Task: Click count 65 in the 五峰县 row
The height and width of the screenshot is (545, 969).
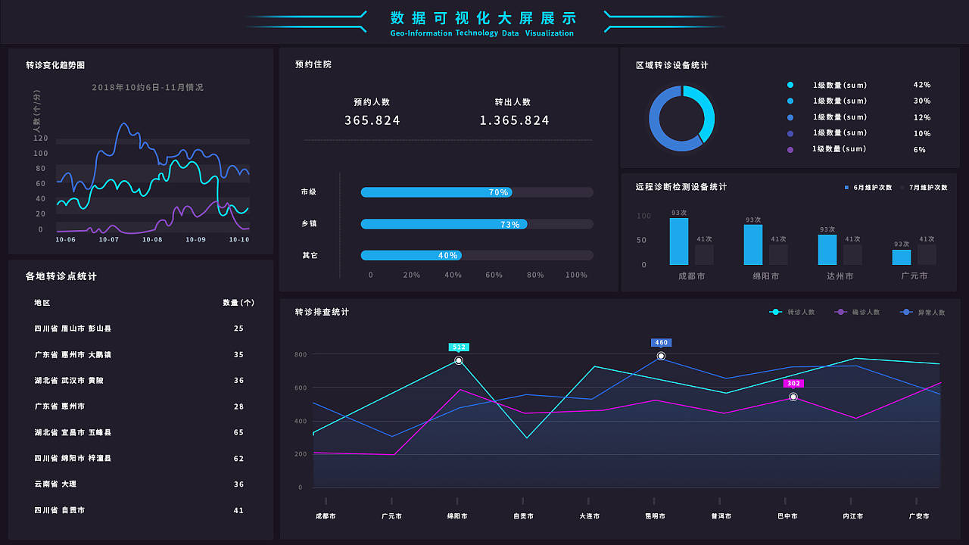Action: pos(239,432)
